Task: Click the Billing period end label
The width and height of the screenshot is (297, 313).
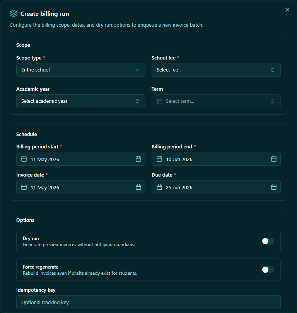Action: 172,147
